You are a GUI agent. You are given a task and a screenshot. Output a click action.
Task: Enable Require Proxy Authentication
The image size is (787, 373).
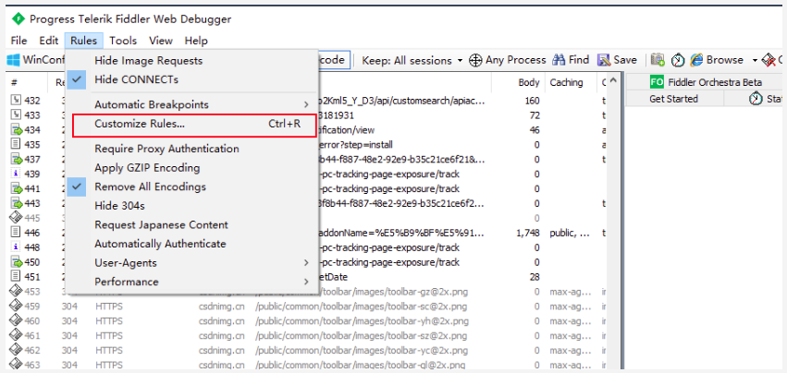tap(191, 149)
